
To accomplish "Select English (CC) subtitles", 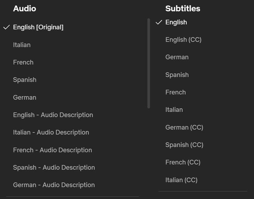I will pyautogui.click(x=183, y=40).
